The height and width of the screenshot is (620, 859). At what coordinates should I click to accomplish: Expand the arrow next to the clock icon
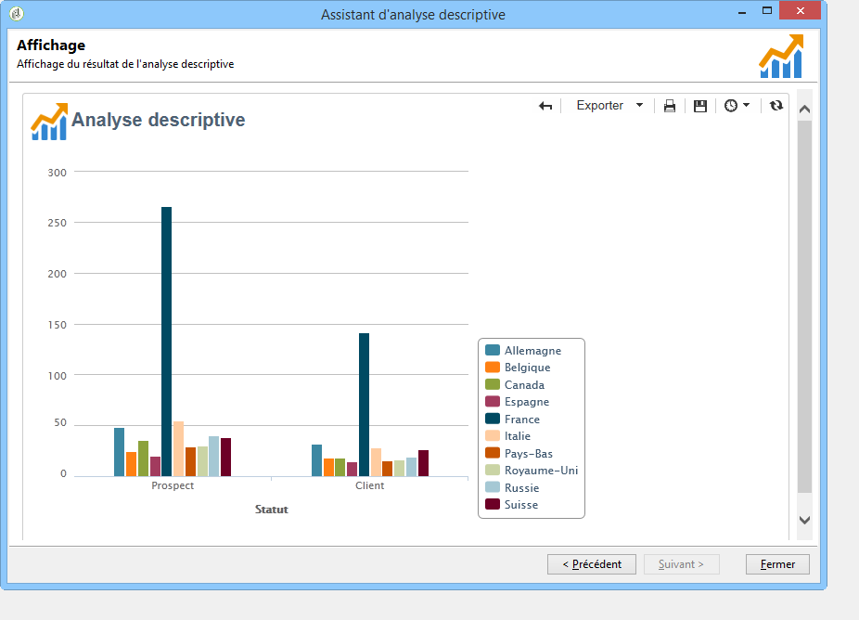(746, 105)
